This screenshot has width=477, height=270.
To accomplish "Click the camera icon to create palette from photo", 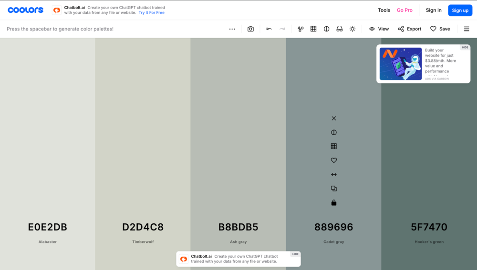I will (250, 29).
